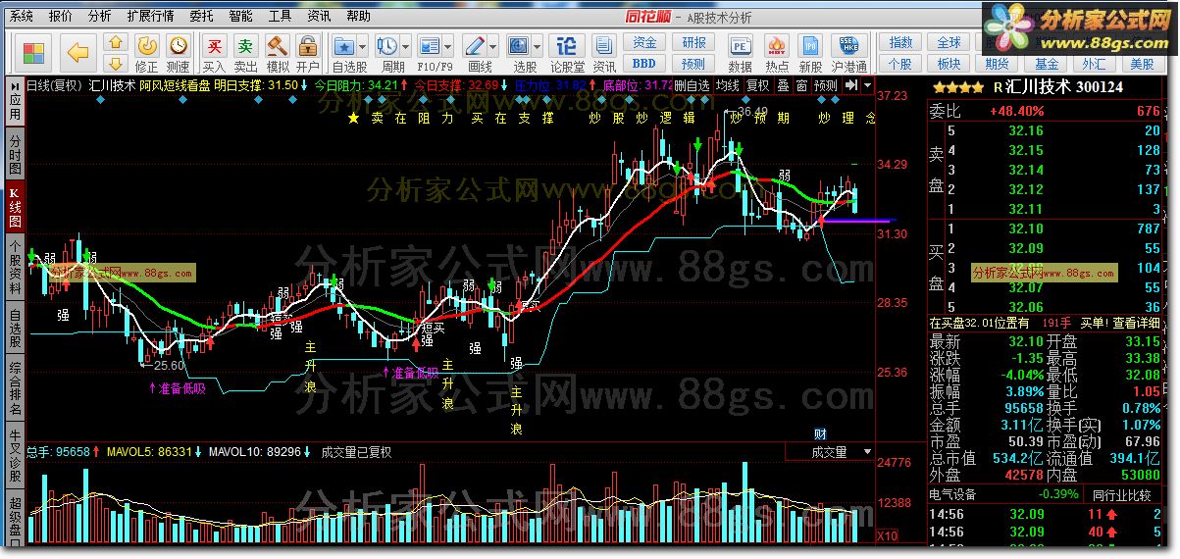Image resolution: width=1180 pixels, height=559 pixels.
Task: Open the 选股 stock picker icon
Action: click(x=520, y=45)
